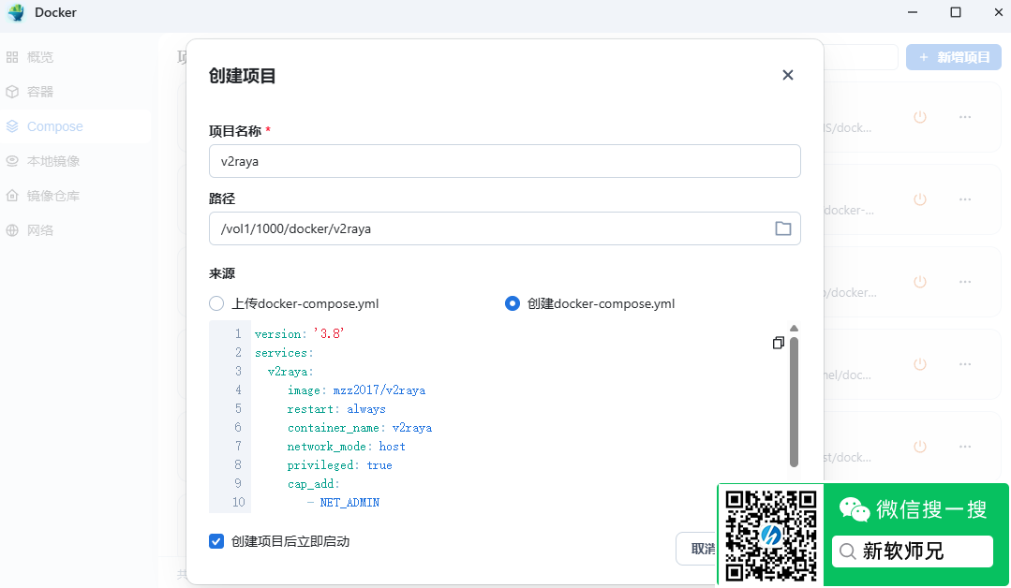Choose the 上传docker-compose.yml radio option
The width and height of the screenshot is (1011, 588).
click(x=216, y=303)
